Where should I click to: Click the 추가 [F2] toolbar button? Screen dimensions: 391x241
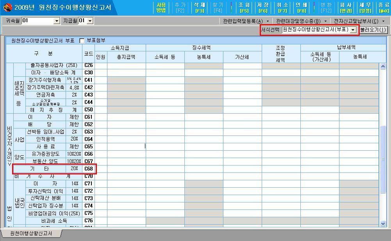pyautogui.click(x=180, y=7)
